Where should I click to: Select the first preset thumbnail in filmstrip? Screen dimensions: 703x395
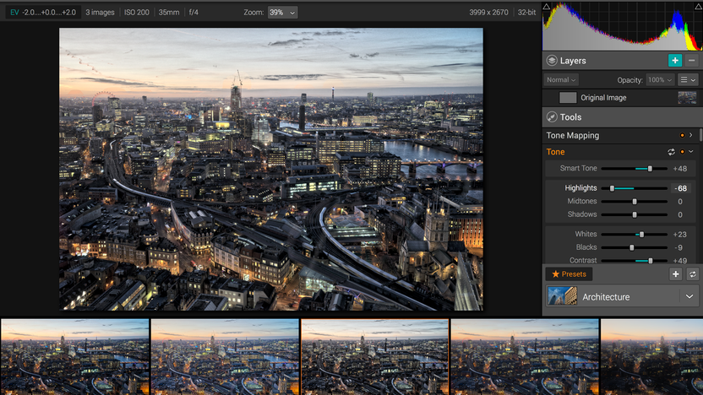[74, 357]
